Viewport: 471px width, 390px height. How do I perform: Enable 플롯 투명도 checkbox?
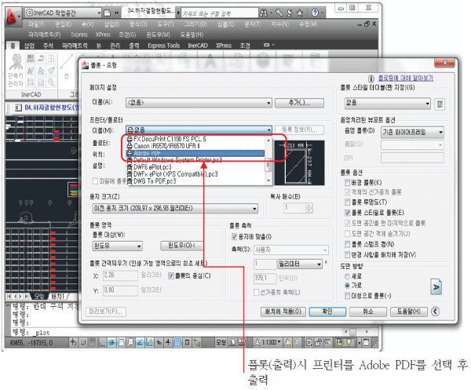(x=347, y=202)
